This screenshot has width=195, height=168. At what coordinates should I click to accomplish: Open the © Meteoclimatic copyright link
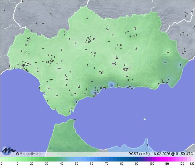click(x=29, y=154)
